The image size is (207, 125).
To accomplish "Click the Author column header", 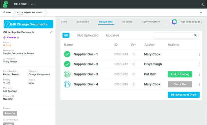I will coord(149,45).
